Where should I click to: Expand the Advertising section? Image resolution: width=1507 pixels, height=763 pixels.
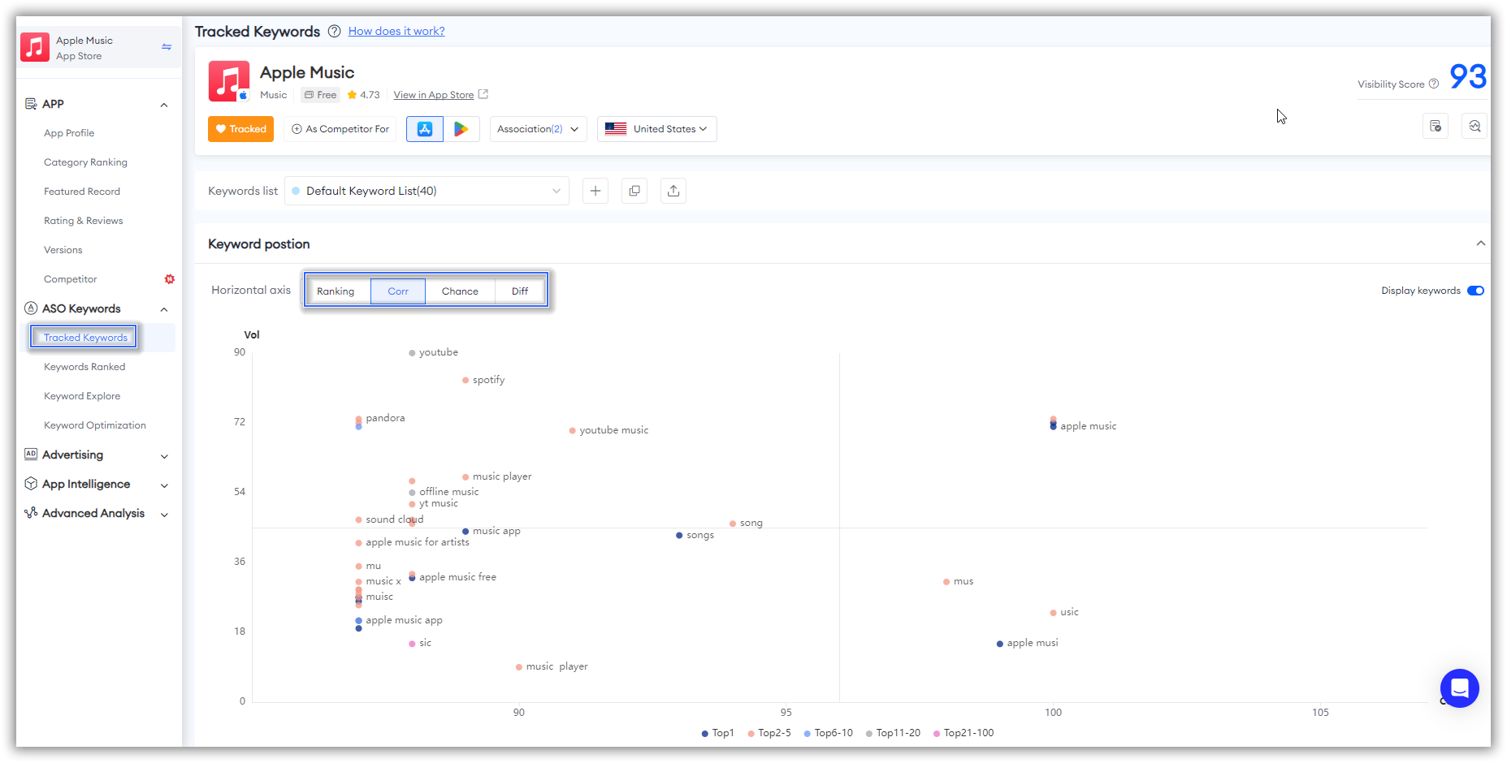(x=164, y=456)
